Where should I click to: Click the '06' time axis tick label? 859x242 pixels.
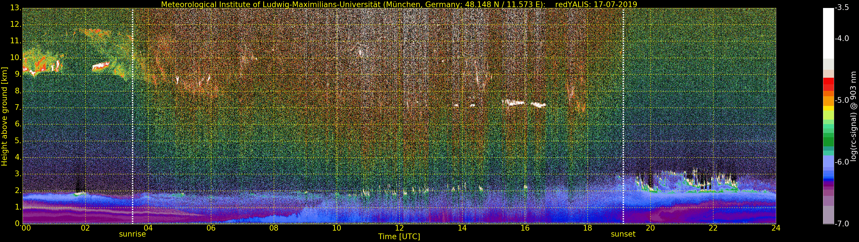pos(211,228)
